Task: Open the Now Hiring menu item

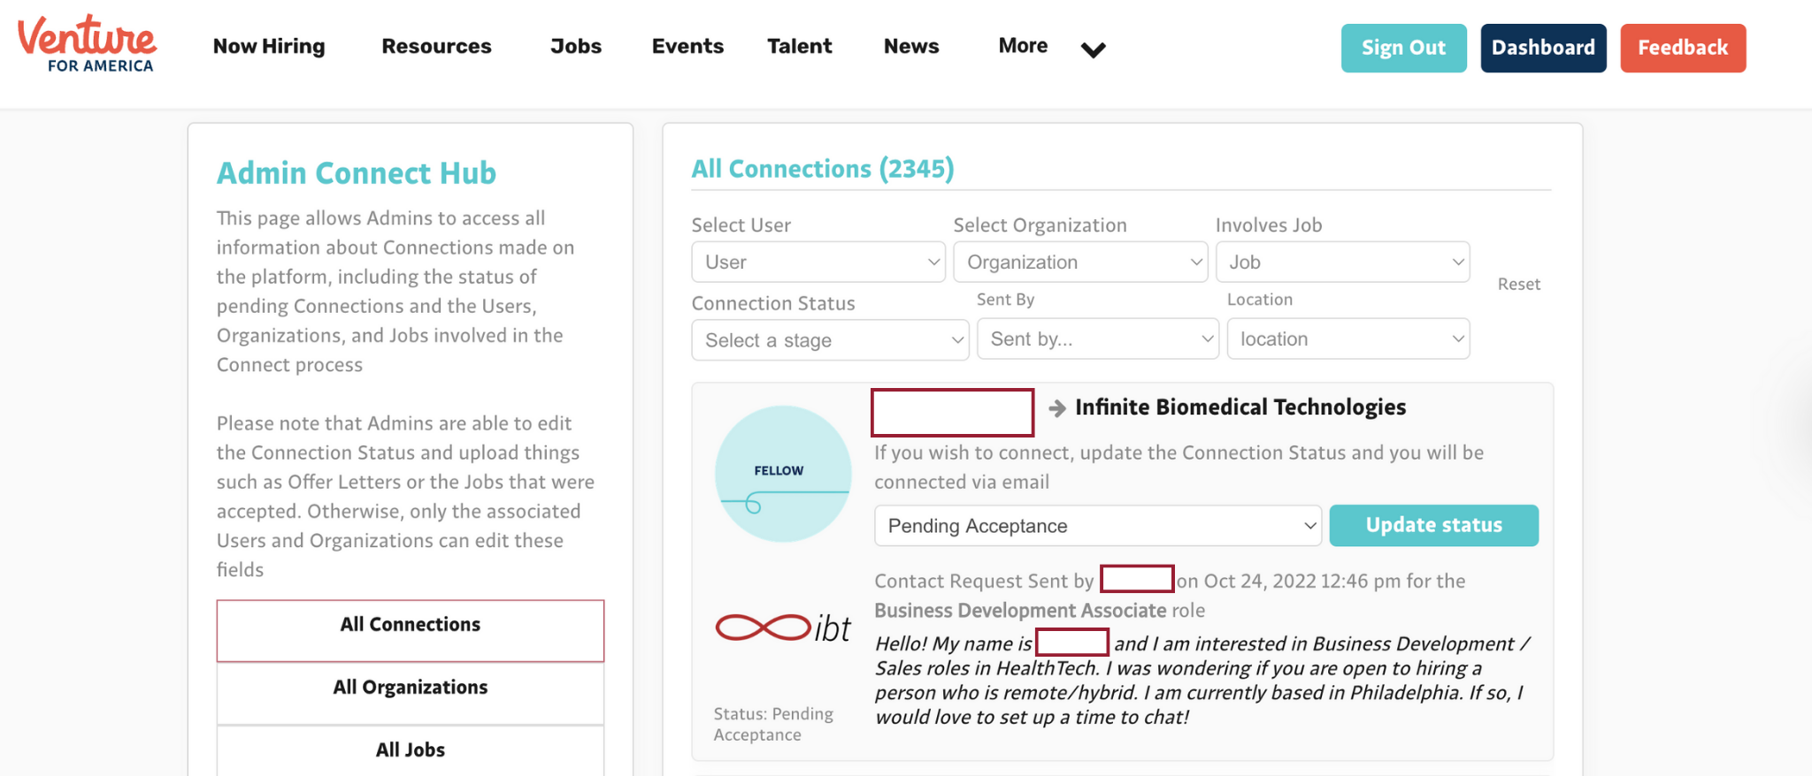Action: (269, 46)
